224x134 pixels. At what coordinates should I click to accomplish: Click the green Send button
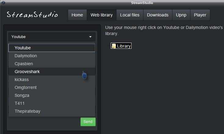tap(88, 122)
